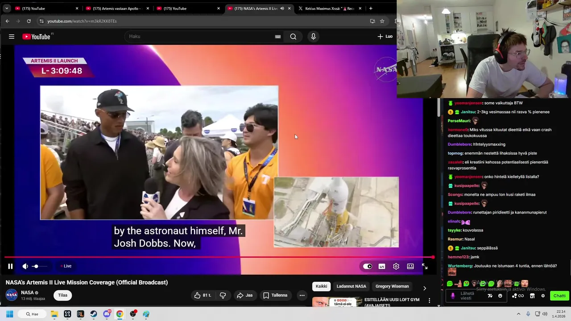Like the video with thumbs up
The width and height of the screenshot is (571, 321).
pyautogui.click(x=203, y=295)
